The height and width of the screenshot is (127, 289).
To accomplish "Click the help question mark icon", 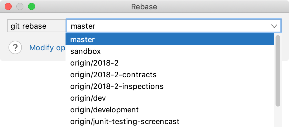I will (x=15, y=48).
